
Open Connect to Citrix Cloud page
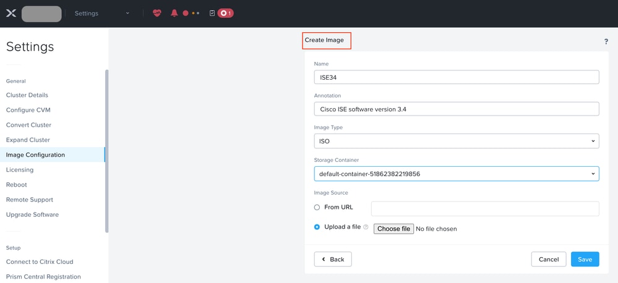tap(40, 262)
